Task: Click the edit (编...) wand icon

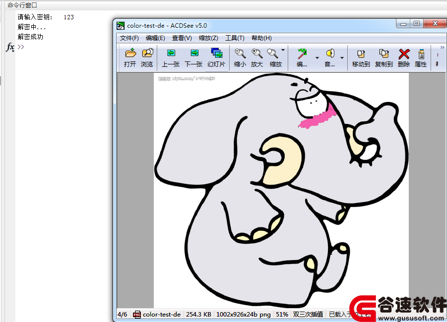Action: pyautogui.click(x=302, y=53)
